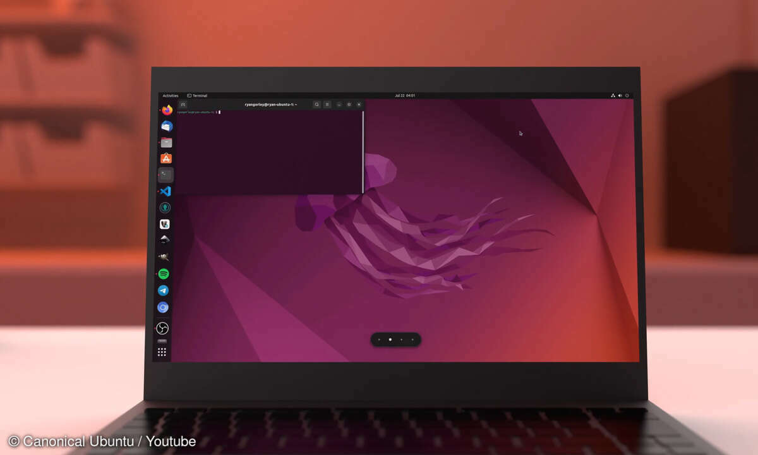The height and width of the screenshot is (455, 758).
Task: Show Applications grid at dock bottom
Action: click(162, 352)
